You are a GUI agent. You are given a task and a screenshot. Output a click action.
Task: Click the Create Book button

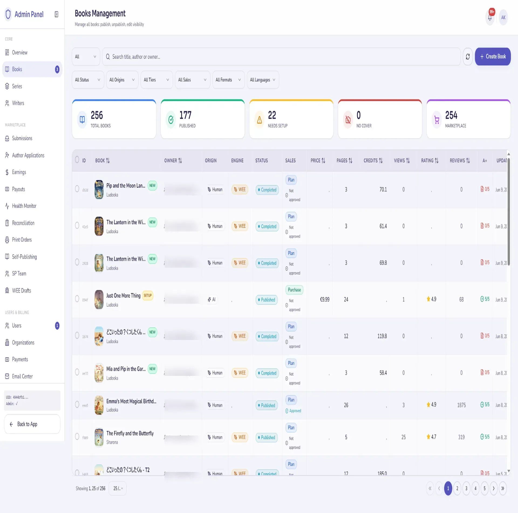493,56
